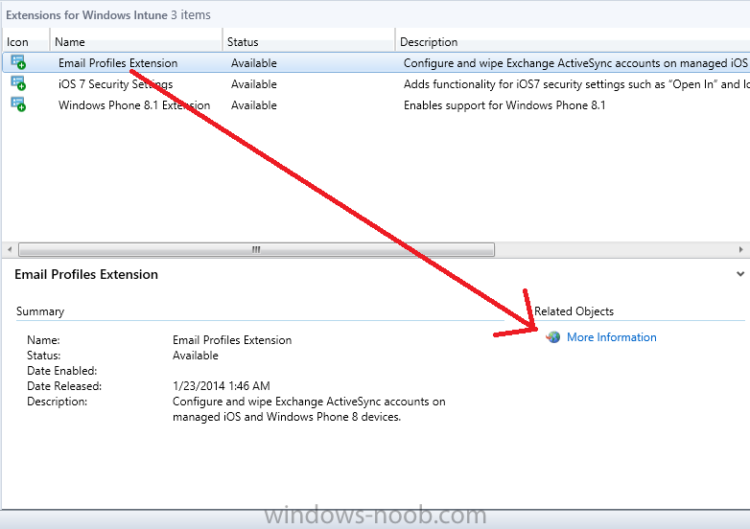Click the Windows Phone 8.1 Extension row icon
This screenshot has height=529, width=750.
pyautogui.click(x=18, y=104)
